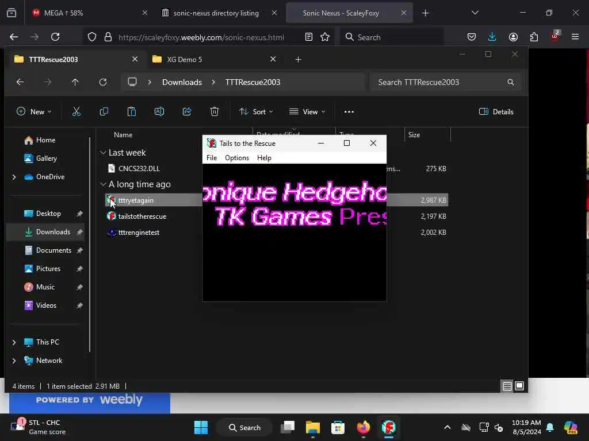This screenshot has height=441, width=589.
Task: Open the game's Help menu
Action: (x=264, y=158)
